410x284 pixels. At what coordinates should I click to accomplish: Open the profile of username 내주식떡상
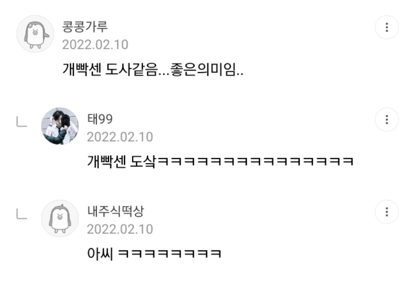pos(115,211)
